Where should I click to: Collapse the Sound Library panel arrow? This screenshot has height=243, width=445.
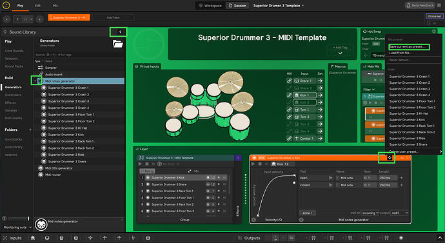tap(121, 32)
